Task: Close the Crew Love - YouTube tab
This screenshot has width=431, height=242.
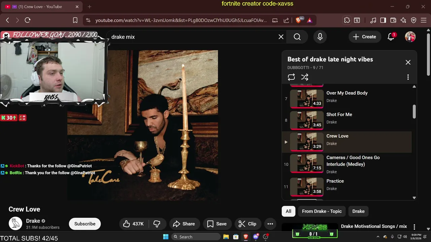Action: coord(77,7)
